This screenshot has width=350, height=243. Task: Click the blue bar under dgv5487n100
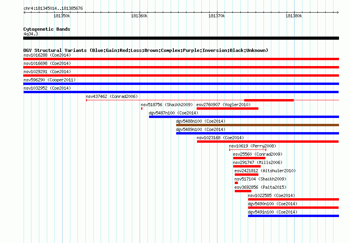(244, 117)
